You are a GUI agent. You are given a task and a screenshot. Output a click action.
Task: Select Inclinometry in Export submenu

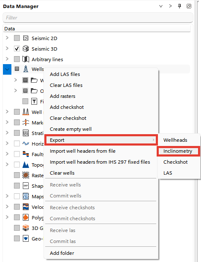click(x=178, y=151)
